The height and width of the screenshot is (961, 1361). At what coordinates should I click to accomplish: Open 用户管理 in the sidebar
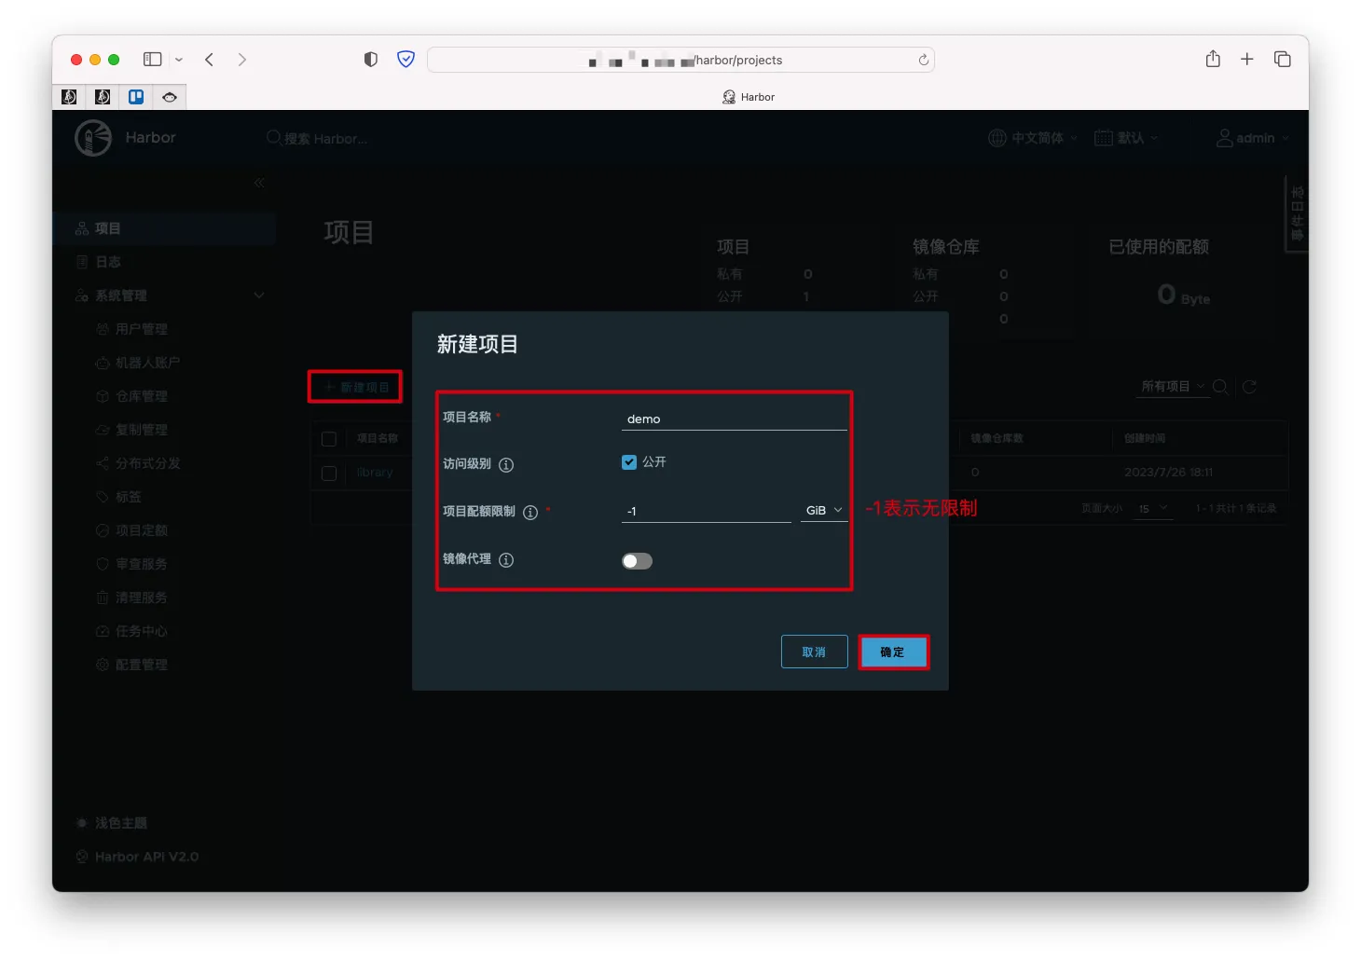(x=142, y=329)
